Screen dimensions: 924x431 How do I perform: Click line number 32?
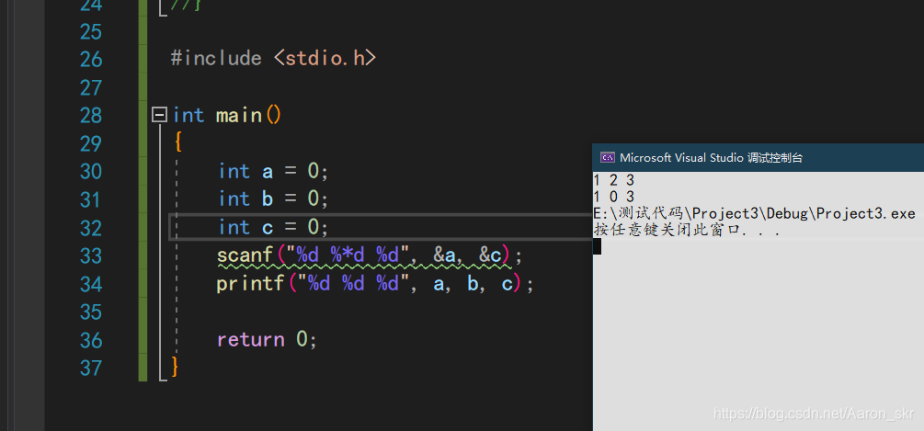pyautogui.click(x=91, y=228)
